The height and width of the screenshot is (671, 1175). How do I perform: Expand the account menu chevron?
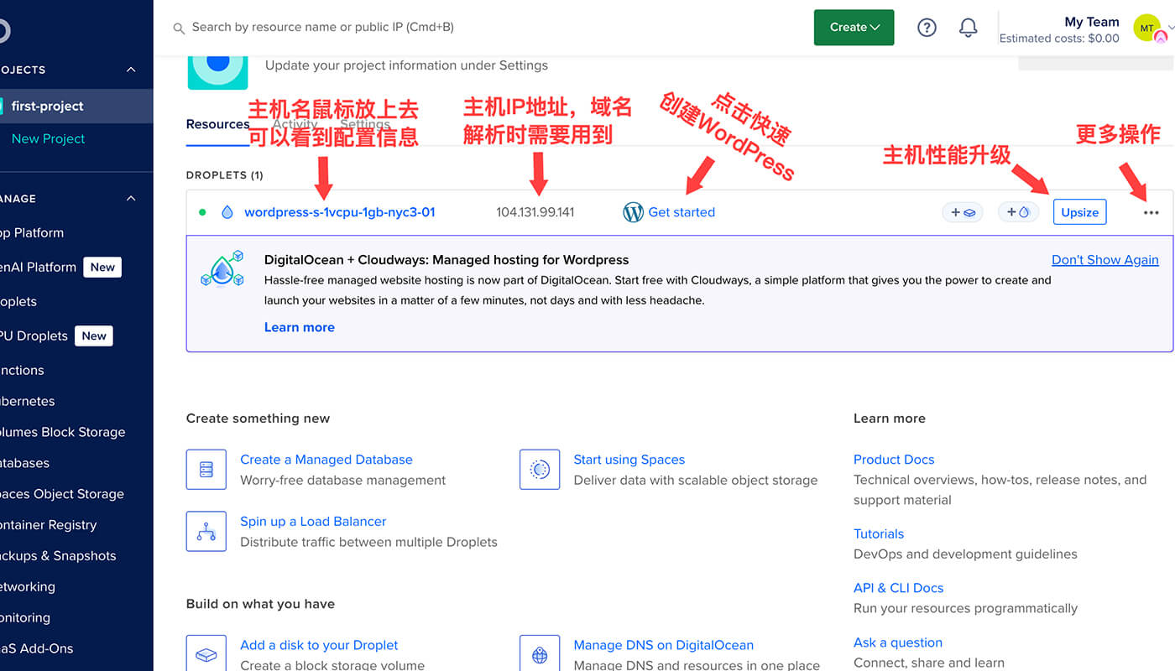[x=1171, y=28]
